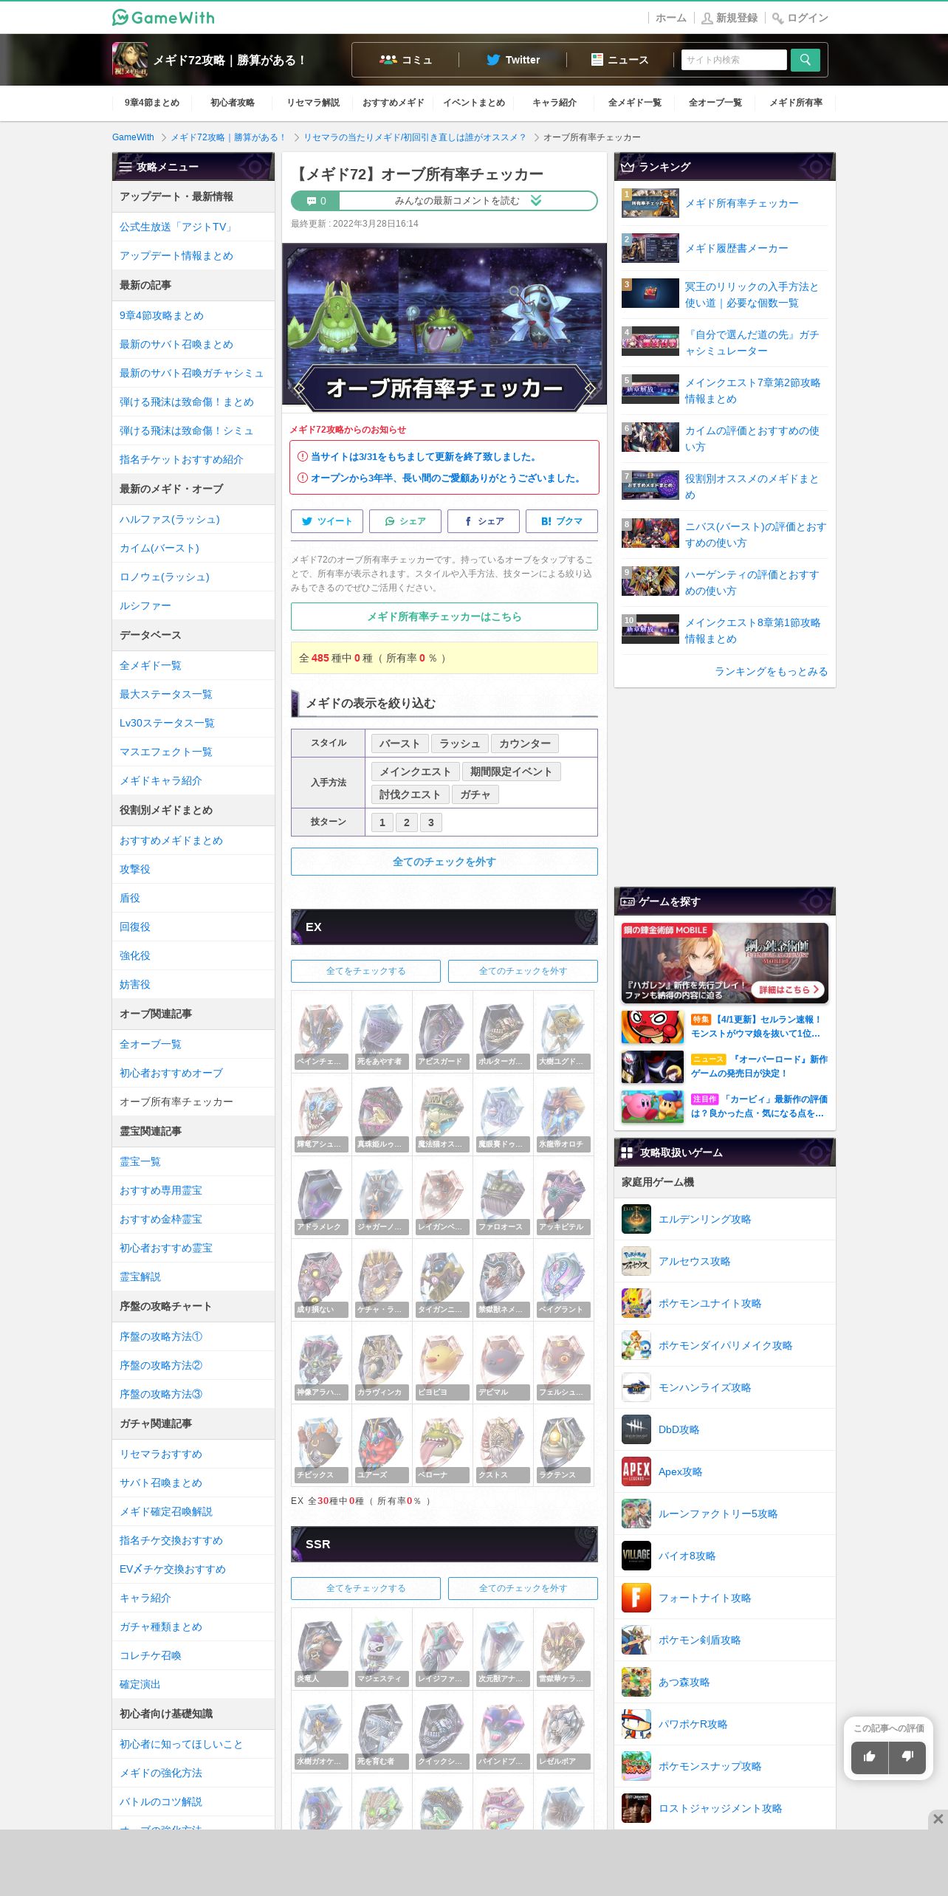Click the Facebook シェア button
This screenshot has width=948, height=1896.
(484, 521)
